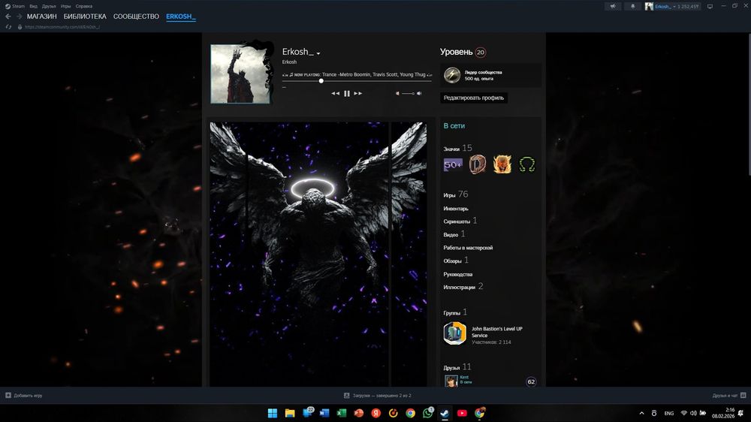Open the 50+ games collector badge
Viewport: 751px width, 422px height.
point(453,164)
